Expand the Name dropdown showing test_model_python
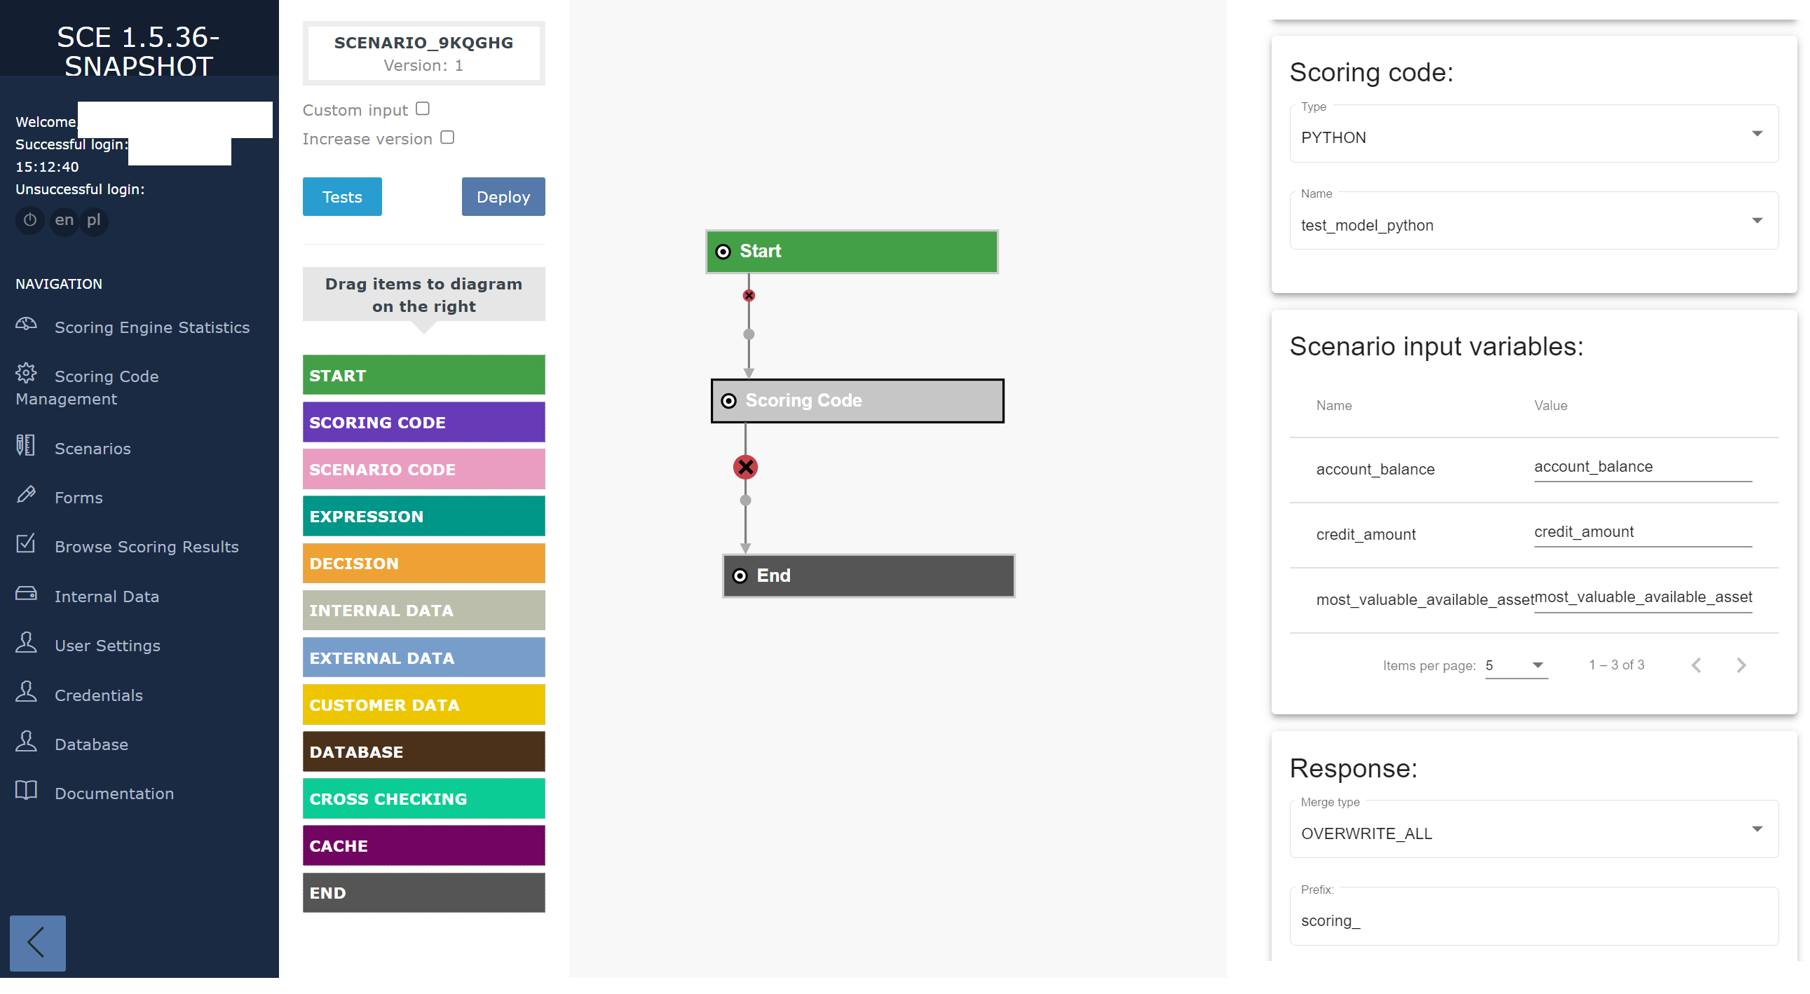Image resolution: width=1810 pixels, height=994 pixels. pyautogui.click(x=1534, y=222)
